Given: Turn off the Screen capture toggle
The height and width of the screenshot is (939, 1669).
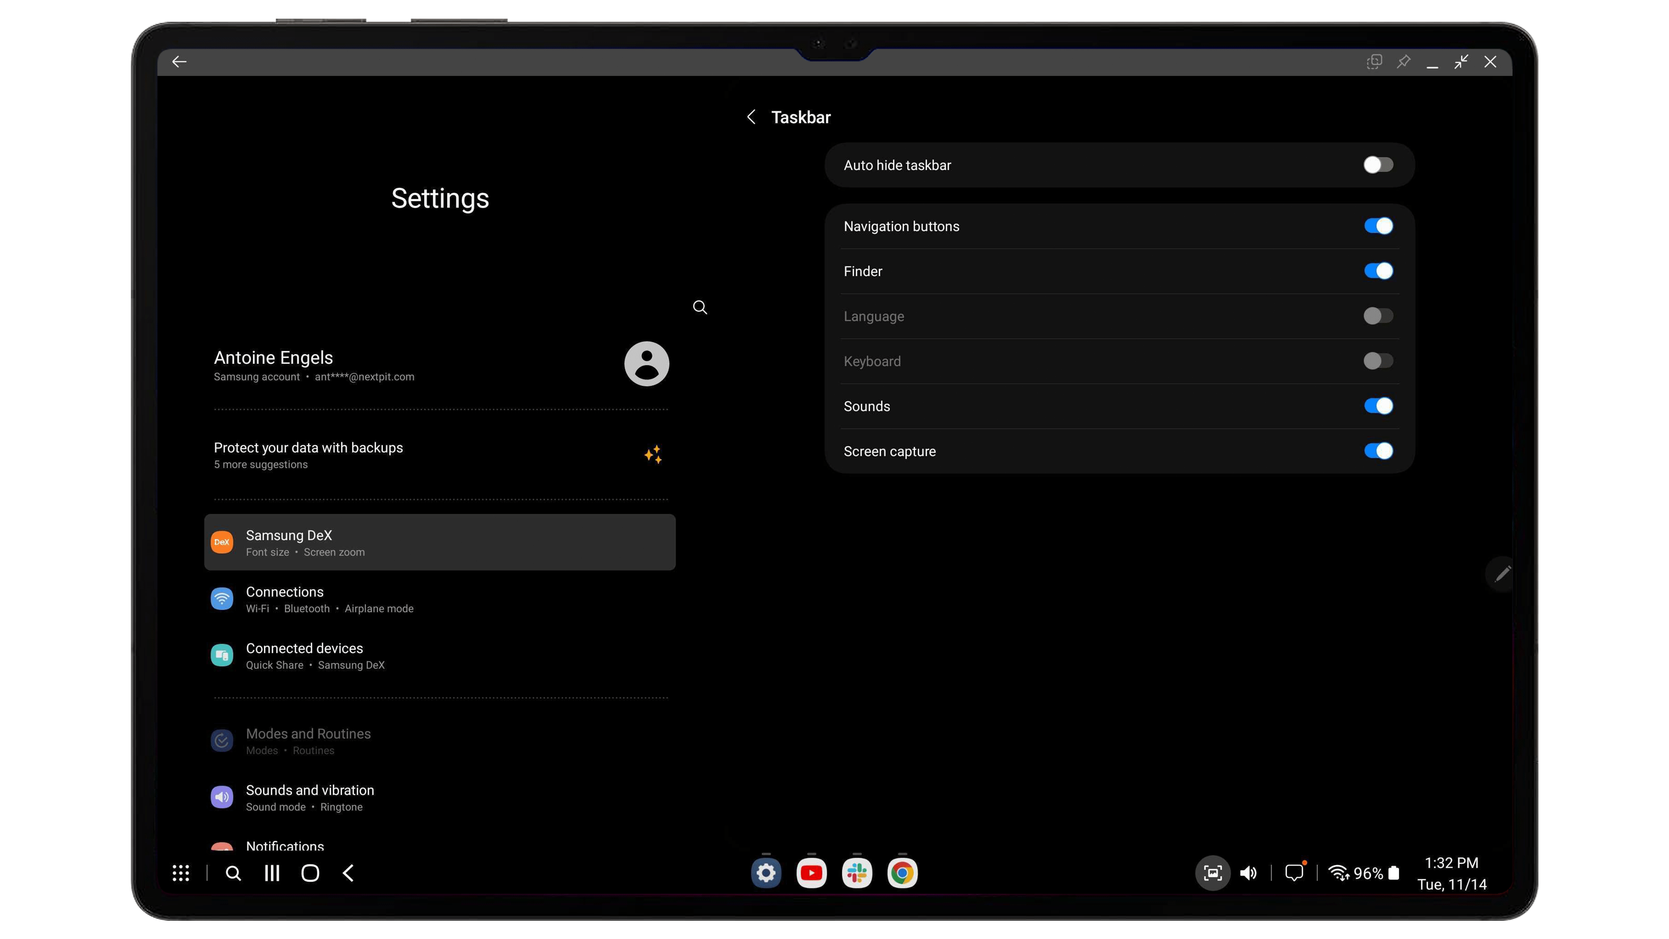Looking at the screenshot, I should click(x=1379, y=450).
